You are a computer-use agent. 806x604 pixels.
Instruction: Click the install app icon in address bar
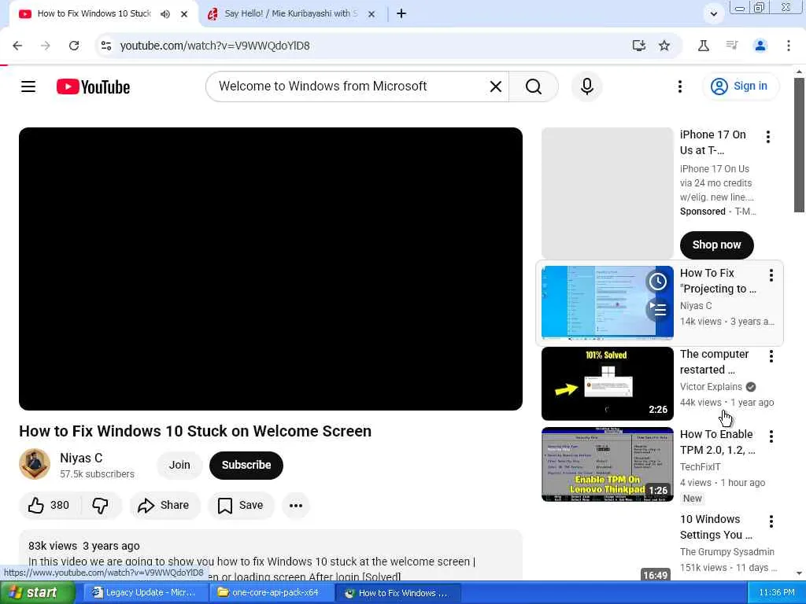(638, 46)
